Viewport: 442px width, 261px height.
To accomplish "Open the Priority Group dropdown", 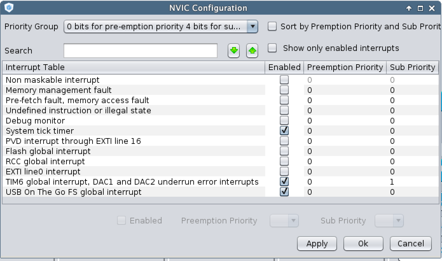I will click(252, 27).
